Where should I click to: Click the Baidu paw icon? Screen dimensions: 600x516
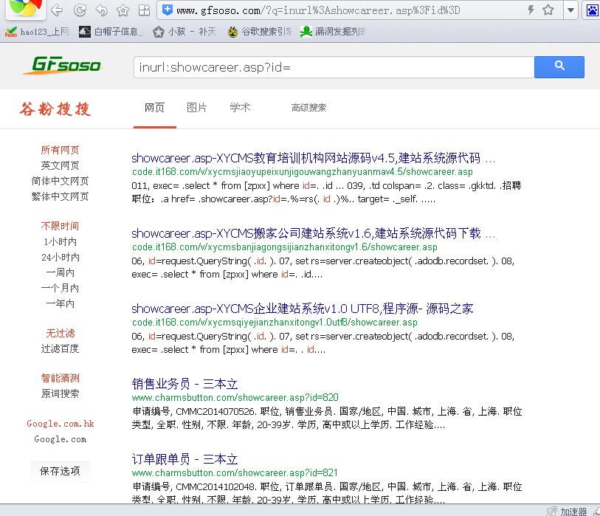(592, 10)
